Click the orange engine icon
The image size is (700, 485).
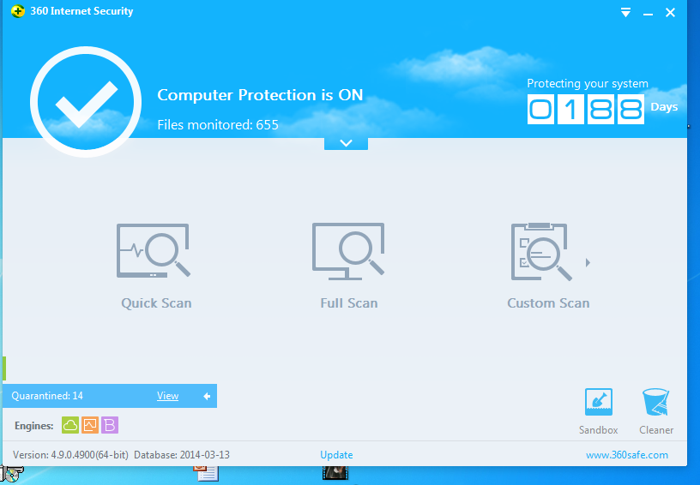90,425
